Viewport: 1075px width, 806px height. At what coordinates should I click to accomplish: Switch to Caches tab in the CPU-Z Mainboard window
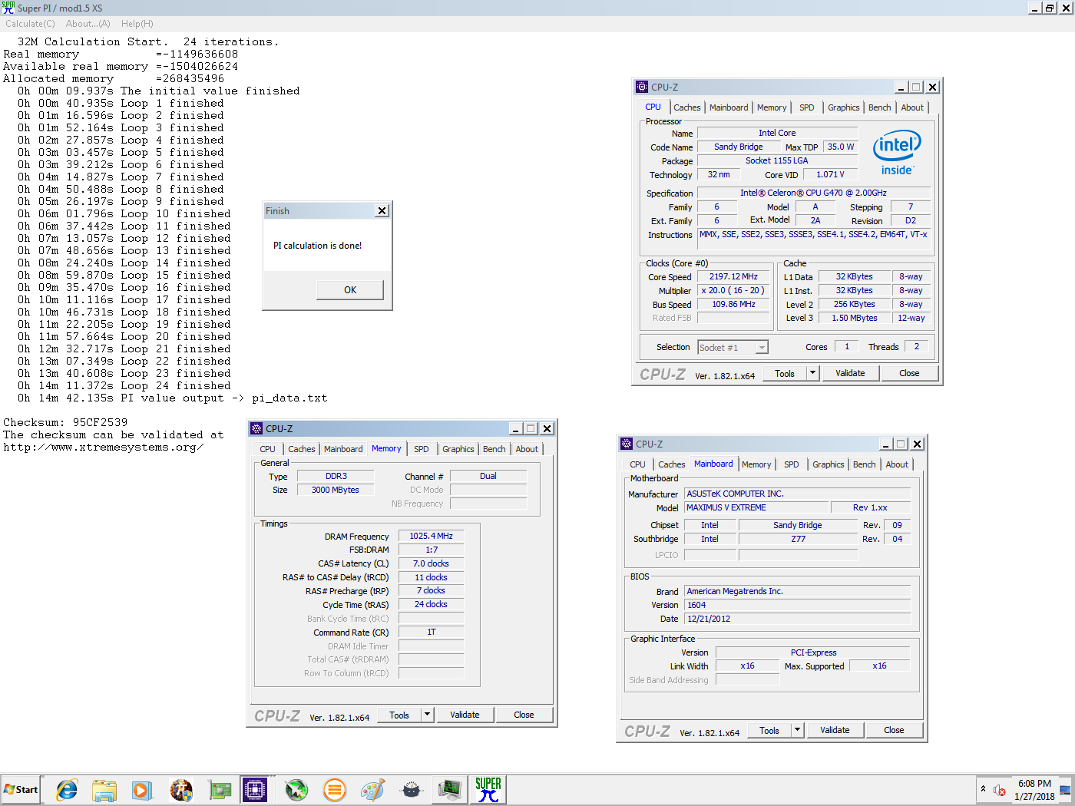[672, 464]
